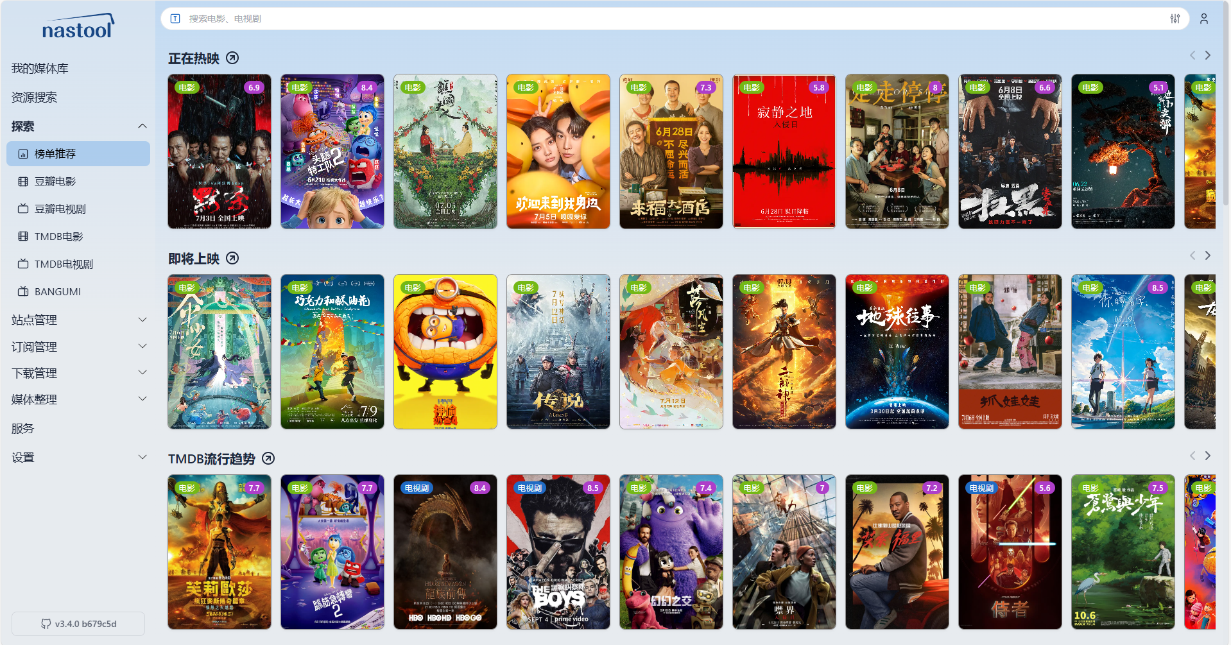
Task: Open the 正在热映 section arrow icon
Action: pyautogui.click(x=232, y=58)
